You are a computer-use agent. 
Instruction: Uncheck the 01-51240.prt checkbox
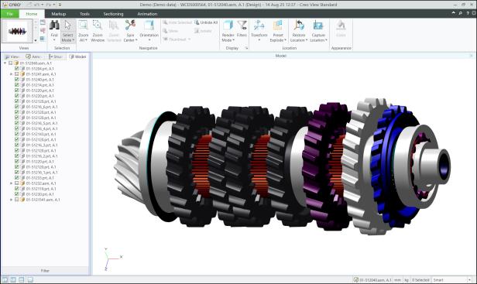(x=17, y=80)
